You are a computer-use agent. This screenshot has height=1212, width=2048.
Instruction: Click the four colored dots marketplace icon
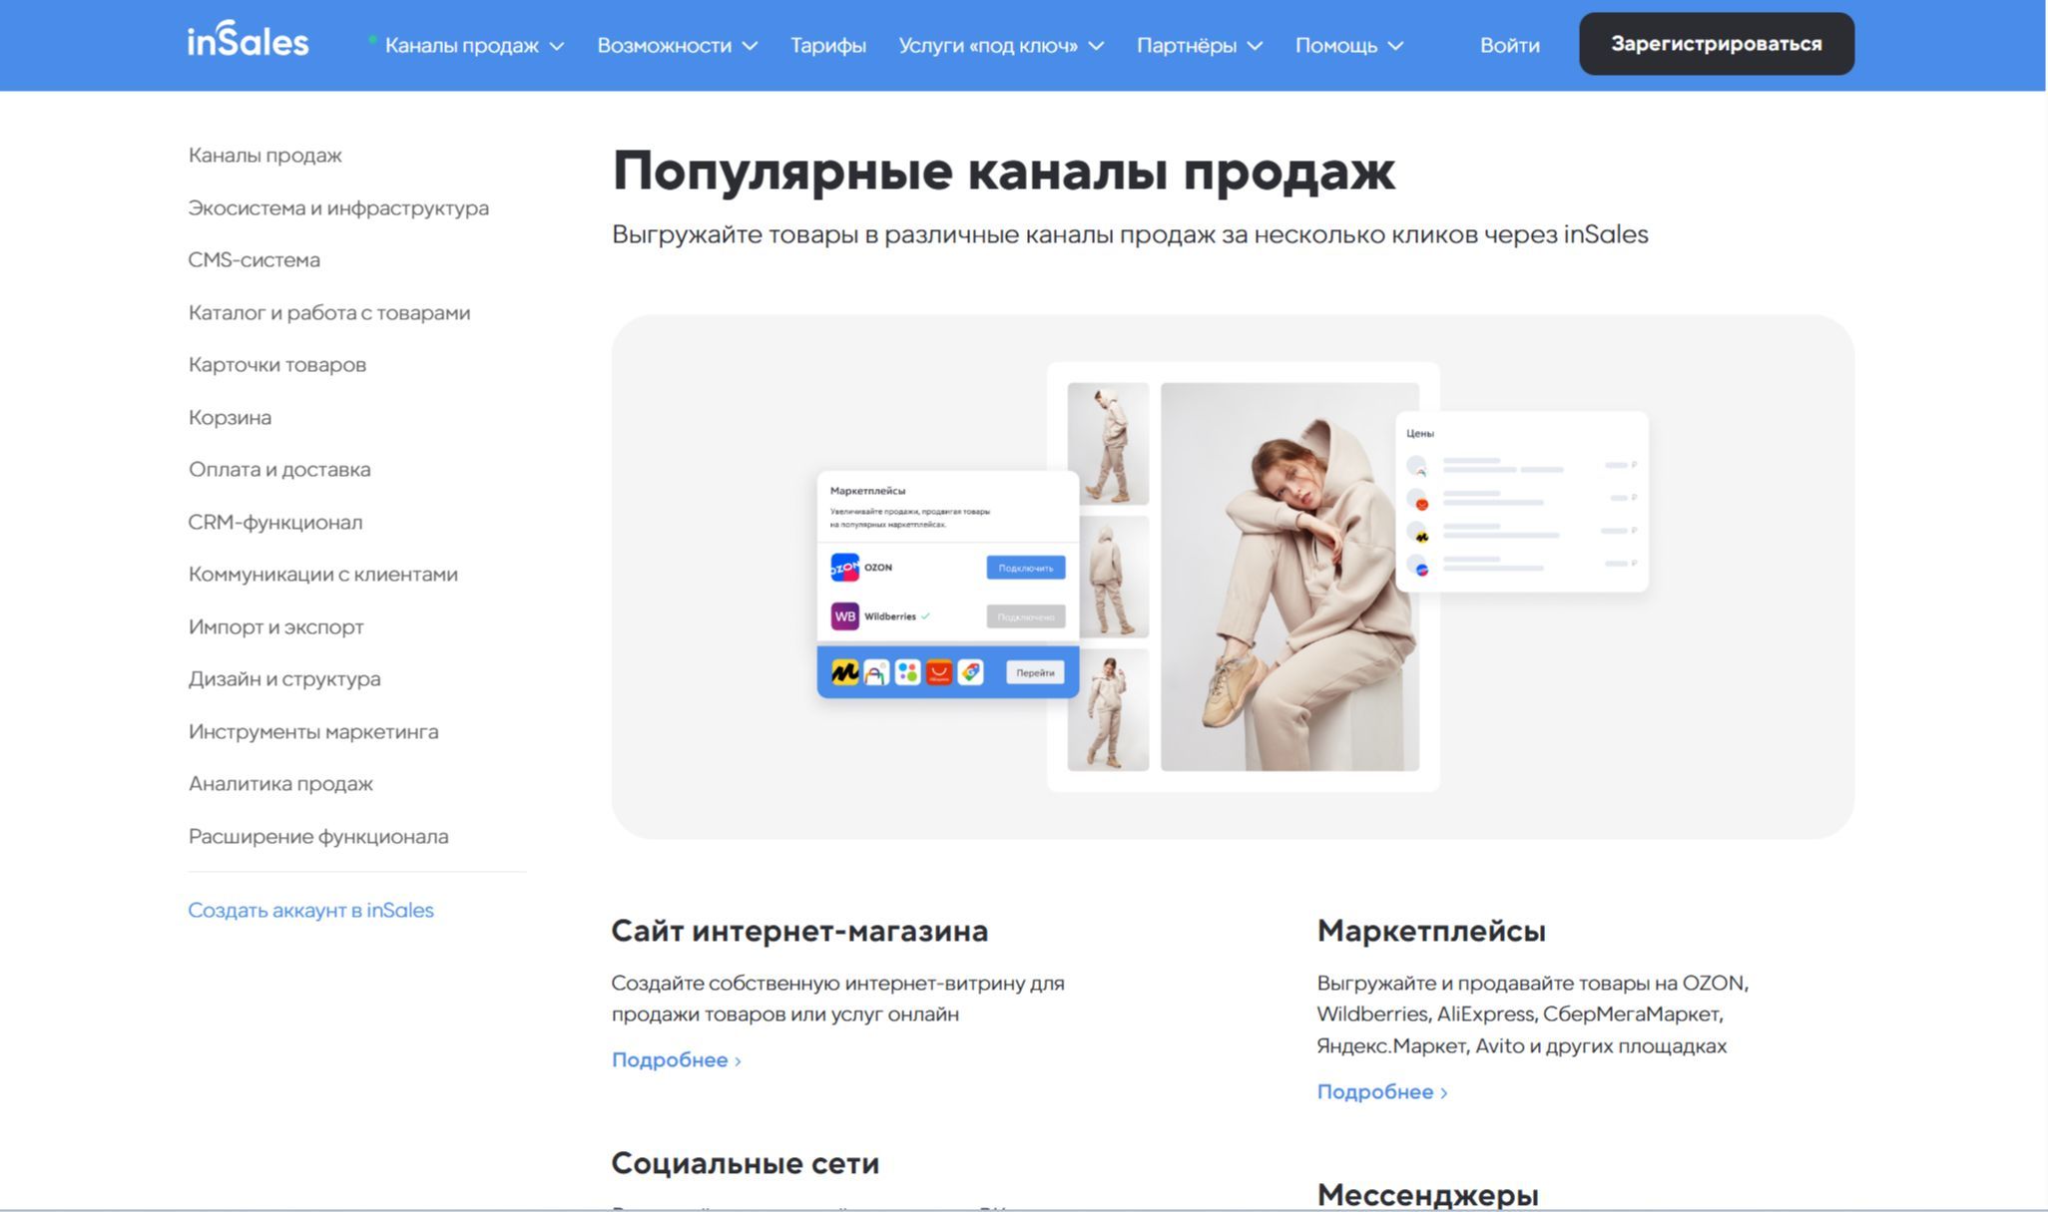[x=907, y=673]
